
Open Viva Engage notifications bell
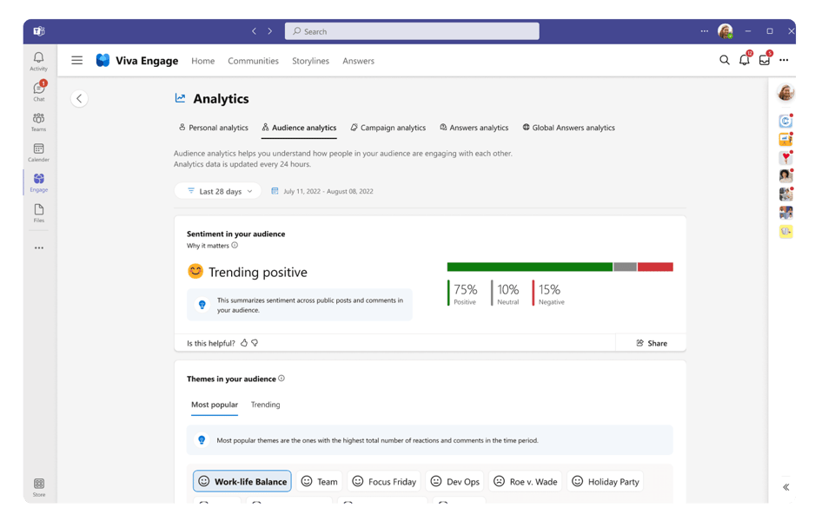click(x=745, y=60)
